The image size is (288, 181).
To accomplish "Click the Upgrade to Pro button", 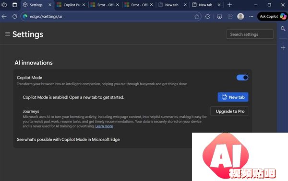I will [x=229, y=111].
